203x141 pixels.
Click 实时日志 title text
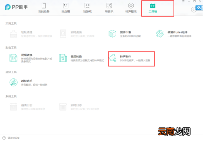[76, 105]
